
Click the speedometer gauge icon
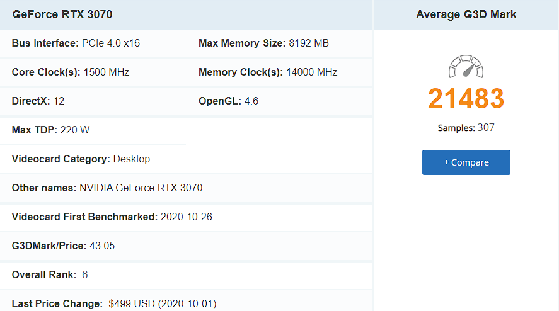pos(466,66)
